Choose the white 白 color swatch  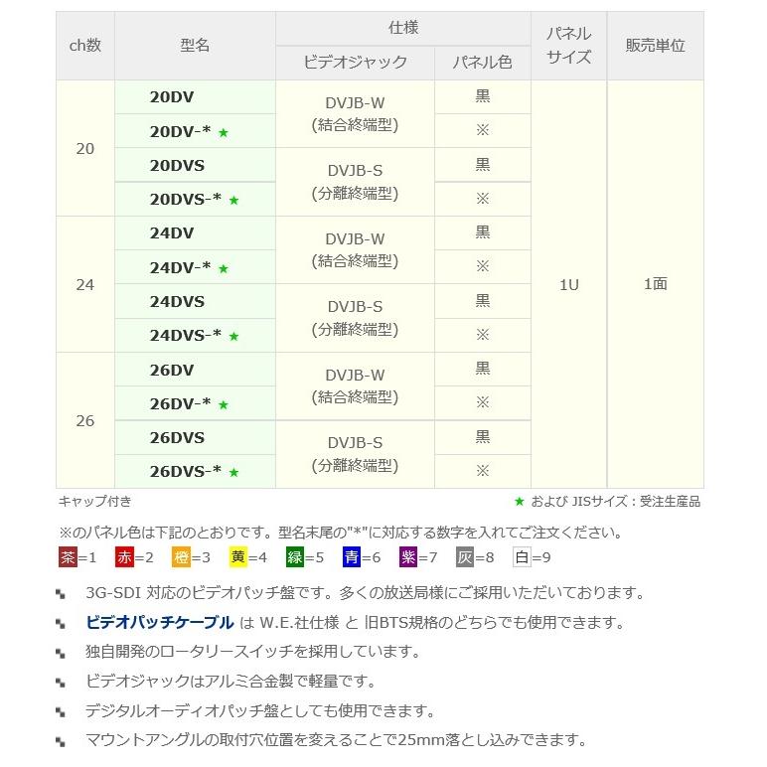(522, 556)
